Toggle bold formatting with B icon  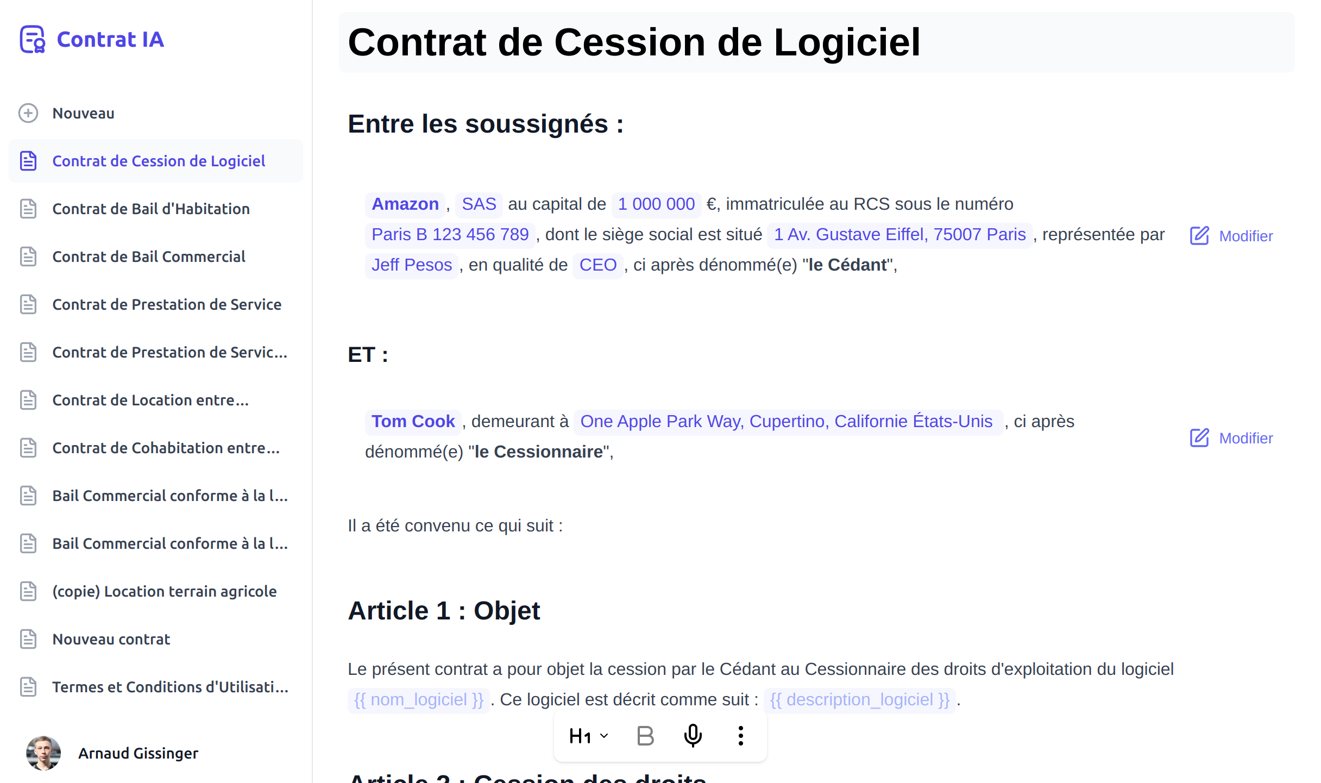(x=645, y=736)
